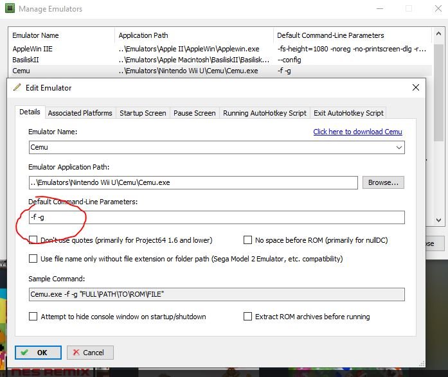This screenshot has width=448, height=377.
Task: Close the Edit Emulator dialog
Action: 416,87
